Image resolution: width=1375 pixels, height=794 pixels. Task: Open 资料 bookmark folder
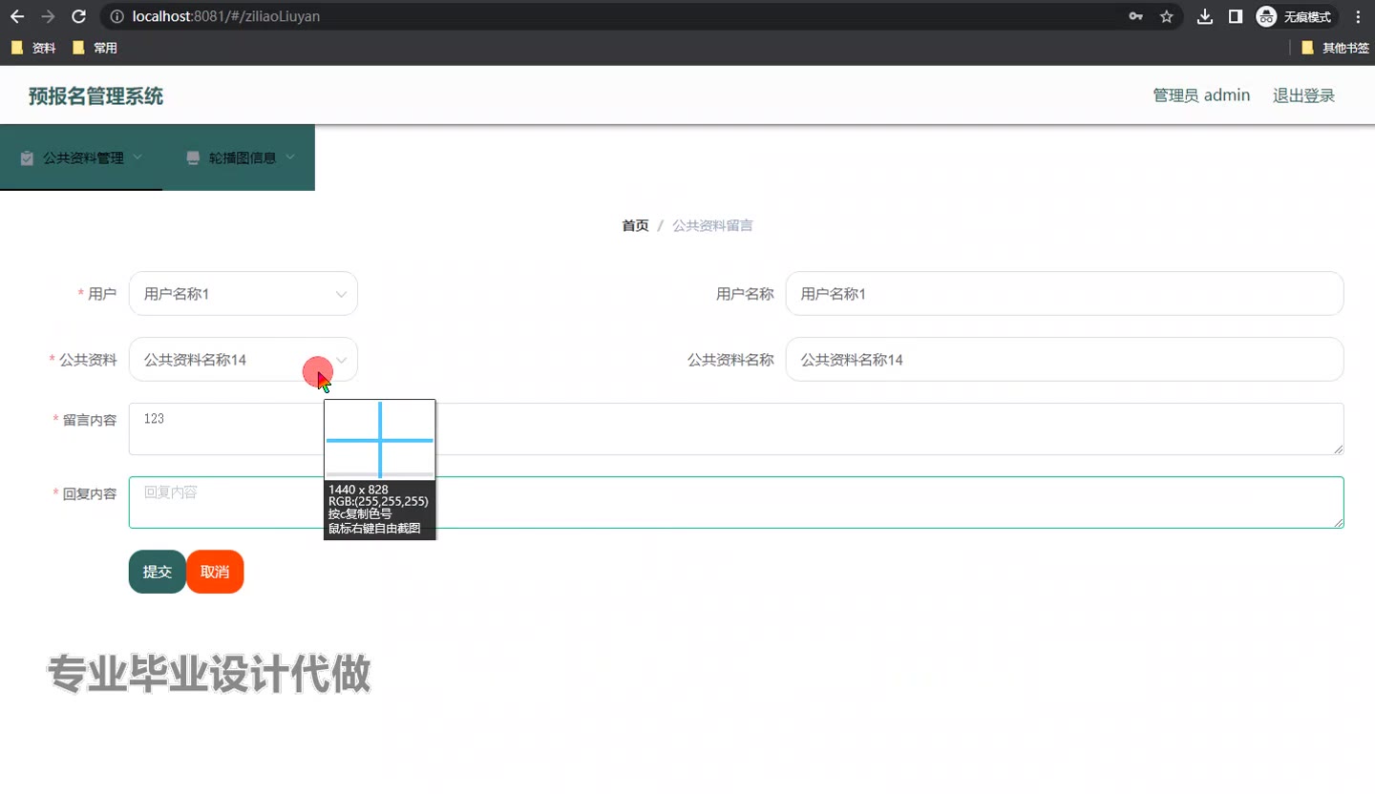(x=32, y=48)
